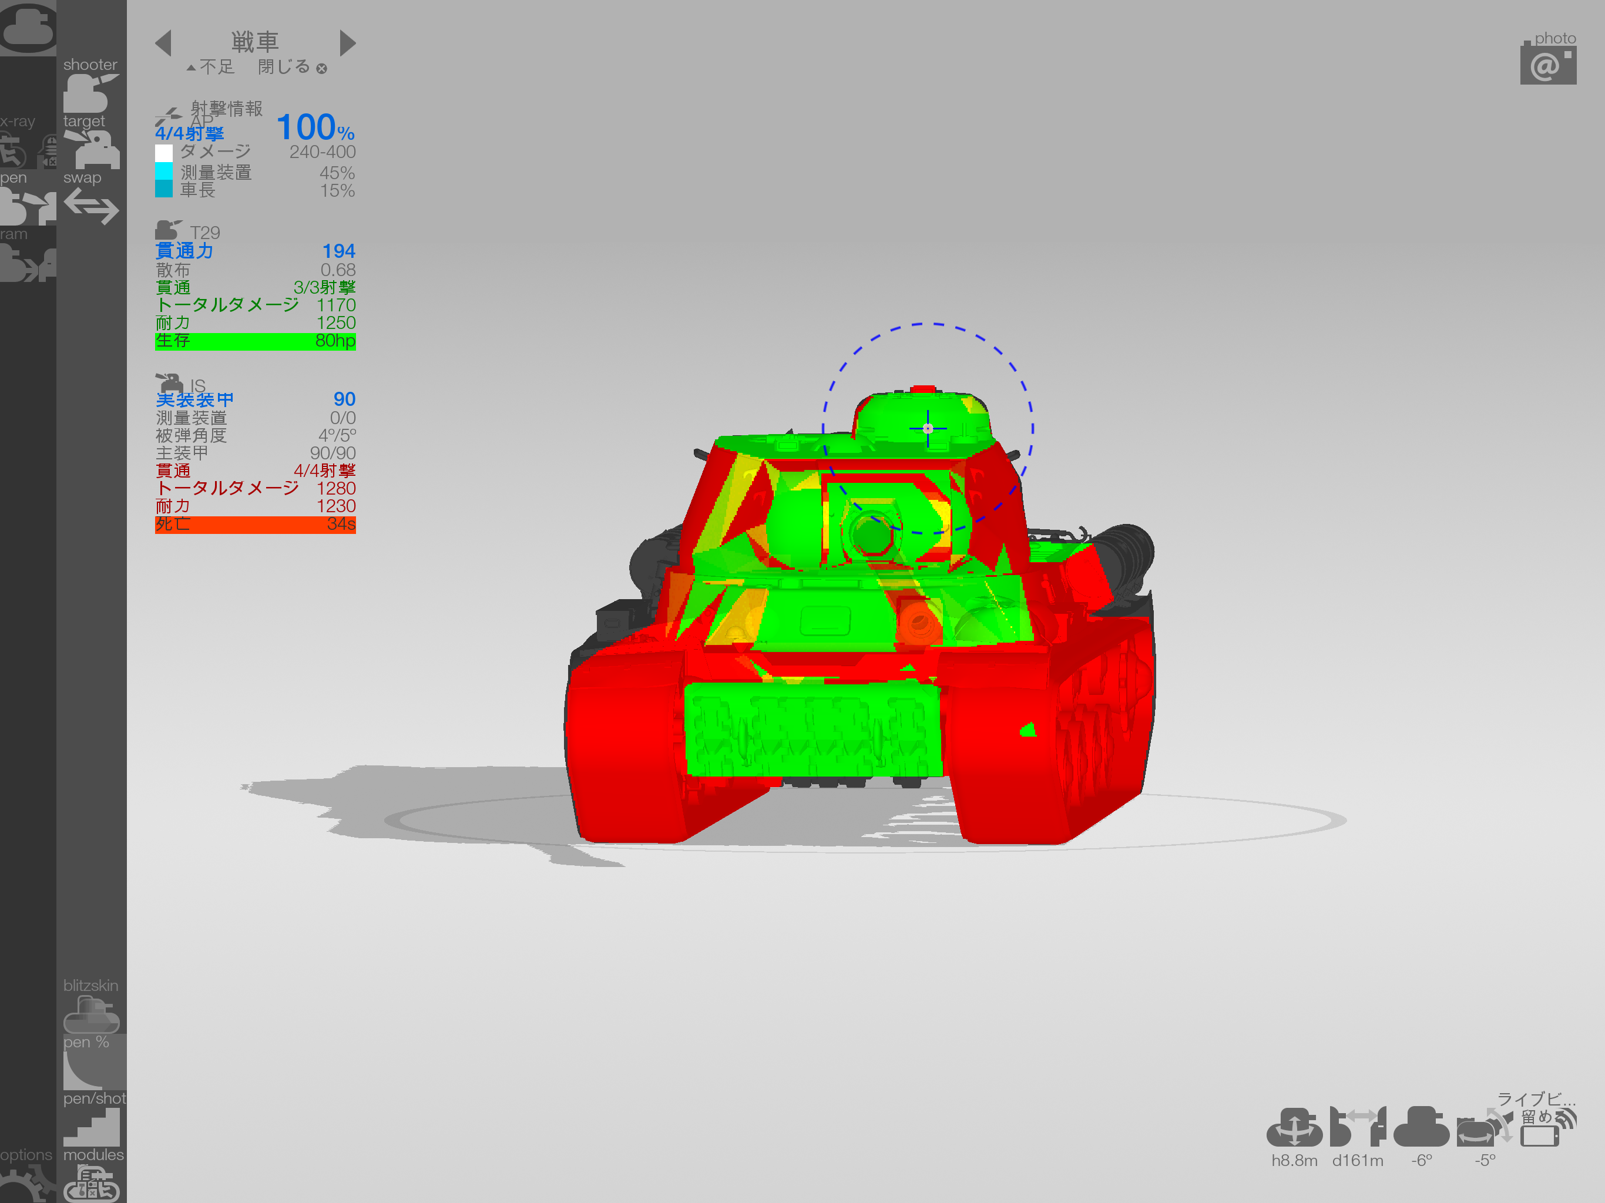Select the 実装装甲 90 row
The image size is (1605, 1203).
click(256, 399)
